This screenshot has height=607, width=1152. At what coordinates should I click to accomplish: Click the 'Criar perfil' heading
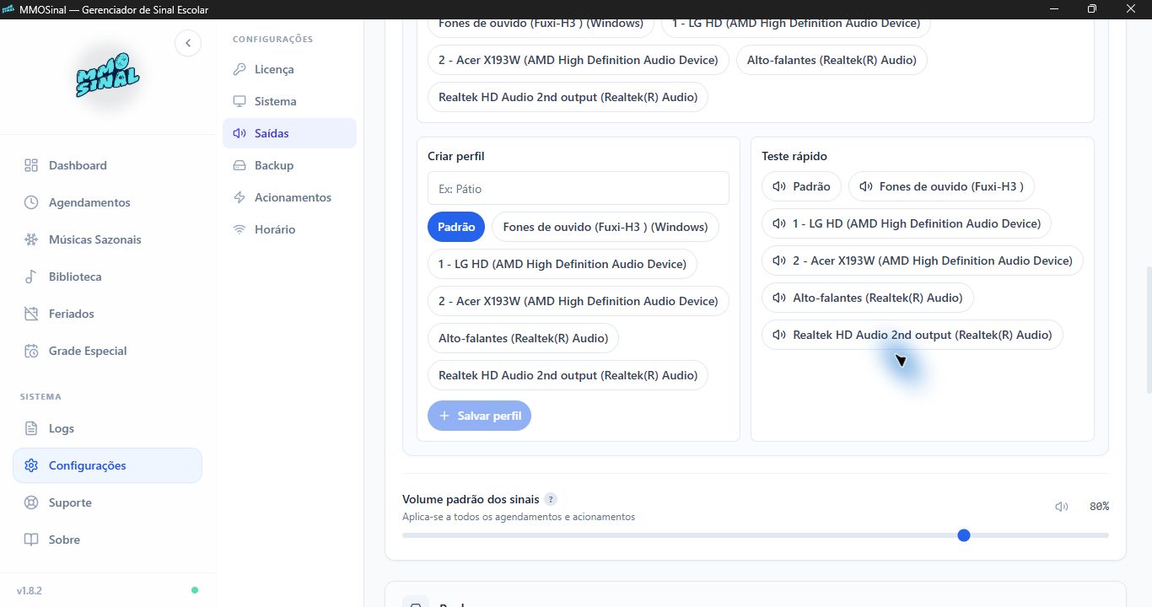[456, 156]
